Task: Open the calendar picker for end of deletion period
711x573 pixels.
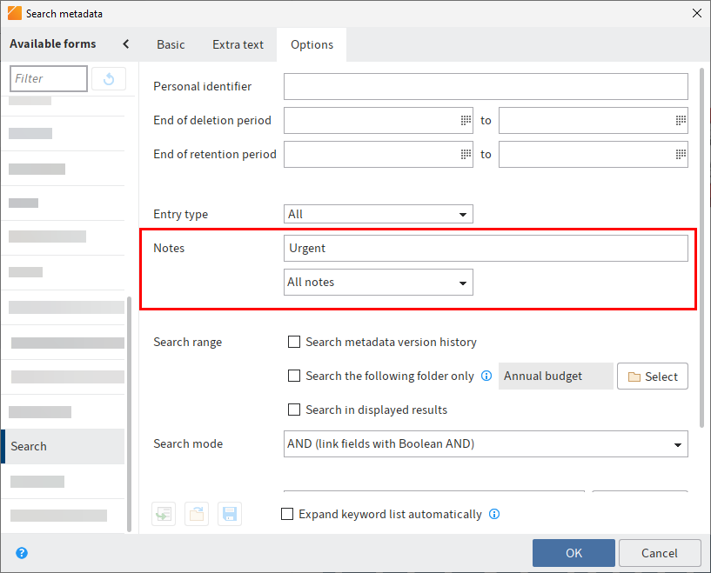Action: 465,120
